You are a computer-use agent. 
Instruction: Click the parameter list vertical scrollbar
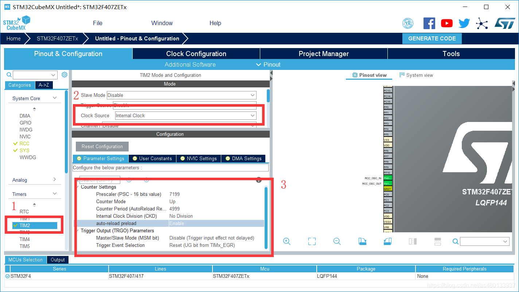[x=266, y=217]
